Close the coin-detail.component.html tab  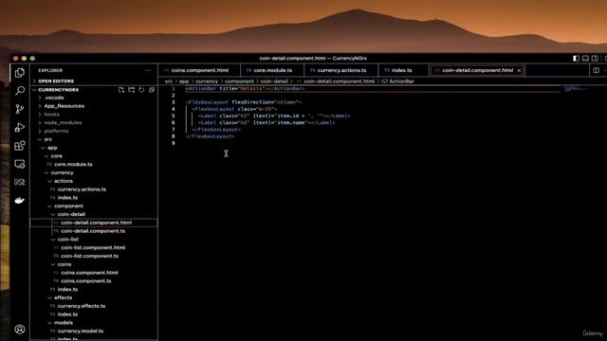click(x=519, y=70)
